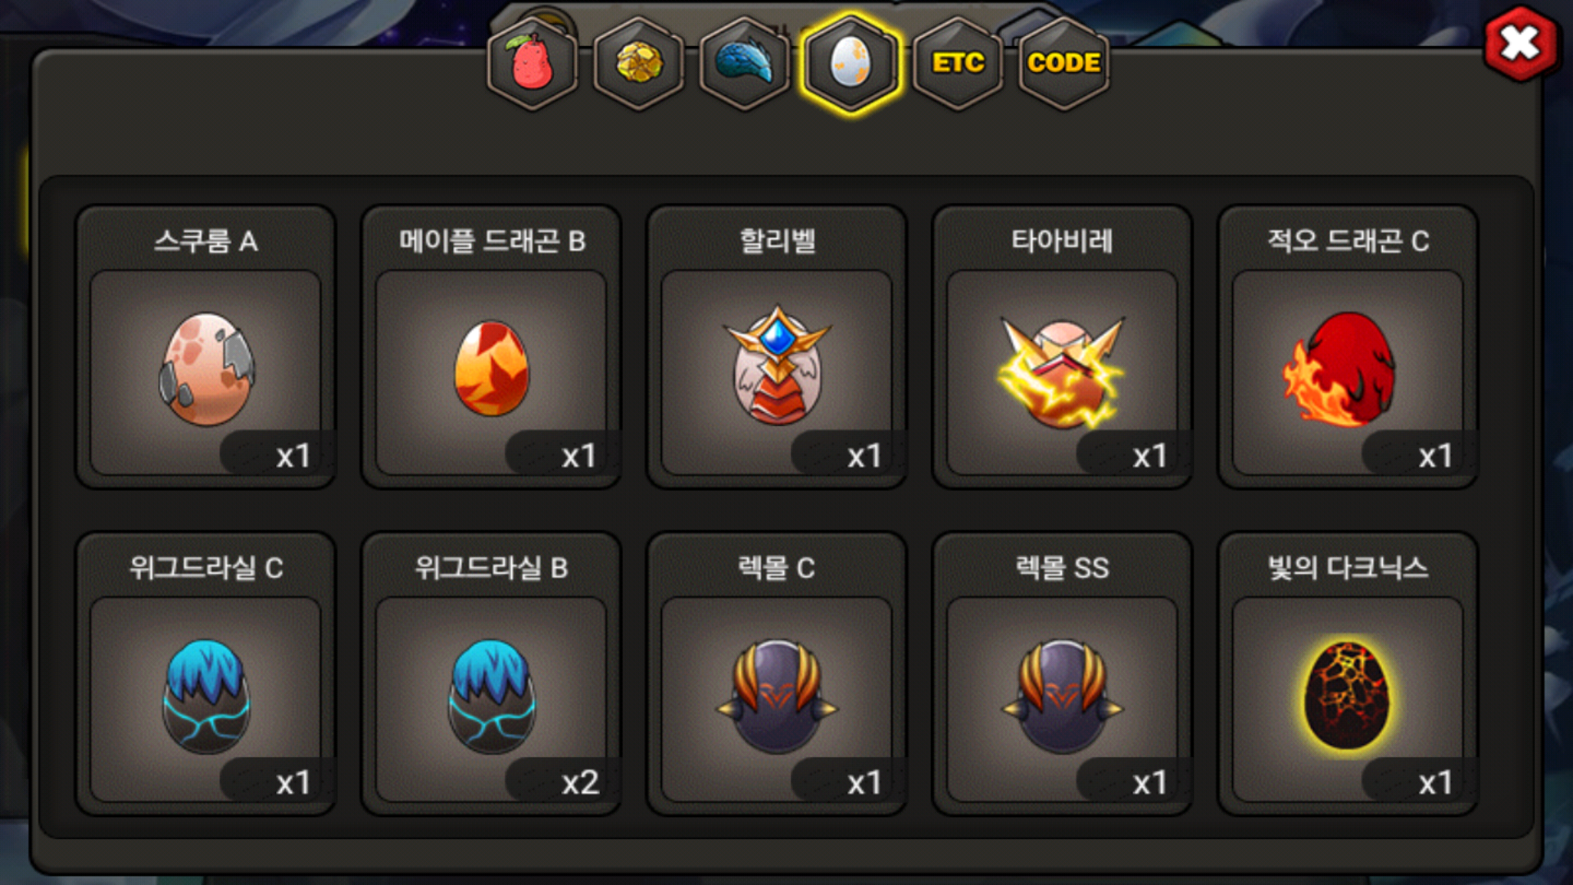Image resolution: width=1573 pixels, height=885 pixels.
Task: Select the 위그드라실 C egg
Action: [x=206, y=674]
